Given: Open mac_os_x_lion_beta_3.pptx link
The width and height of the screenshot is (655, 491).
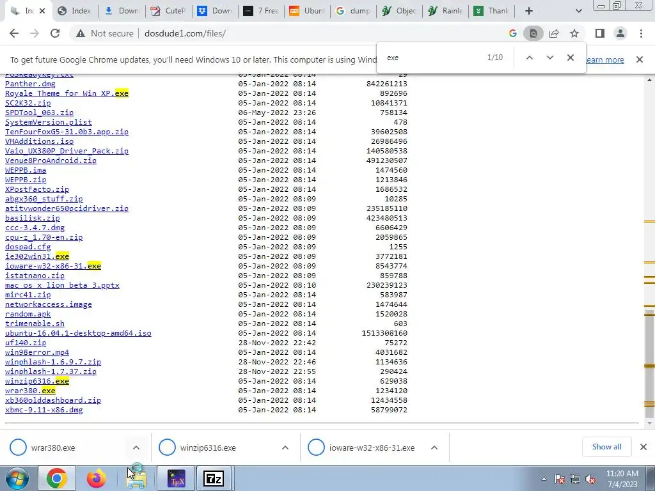Looking at the screenshot, I should pyautogui.click(x=62, y=285).
